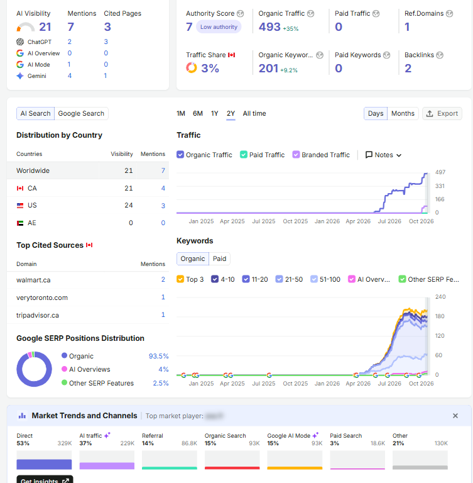Toggle the 51-100 keywords checkbox
The width and height of the screenshot is (473, 483).
tap(314, 279)
